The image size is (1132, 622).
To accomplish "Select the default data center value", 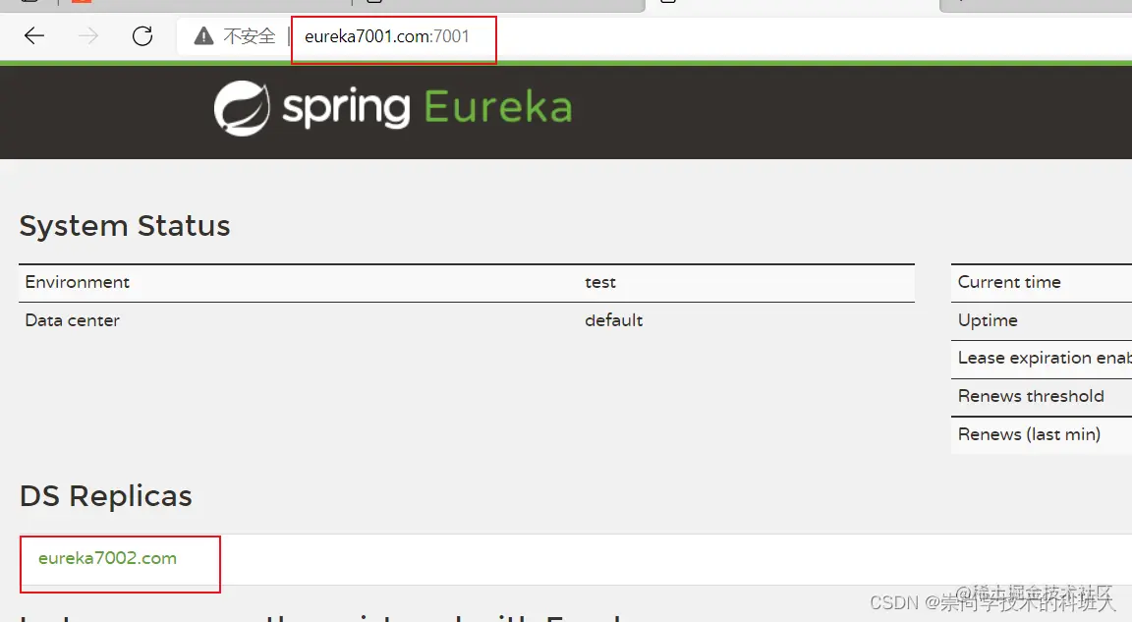I will click(613, 320).
